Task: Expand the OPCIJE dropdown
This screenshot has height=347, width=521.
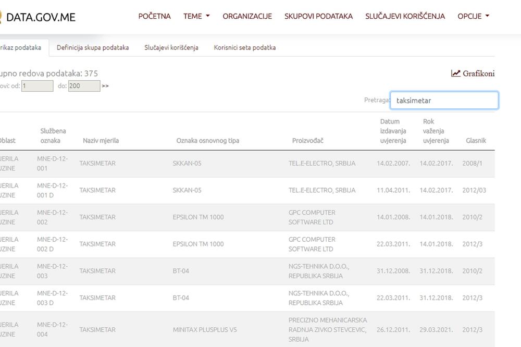Action: (x=473, y=16)
